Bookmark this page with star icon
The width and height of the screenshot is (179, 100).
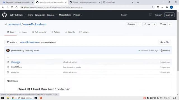click(x=152, y=7)
